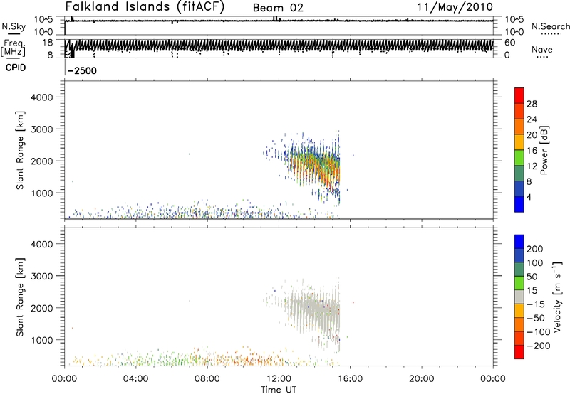The image size is (570, 394).
Task: Click the '20:00' time tick label
Action: pos(422,379)
